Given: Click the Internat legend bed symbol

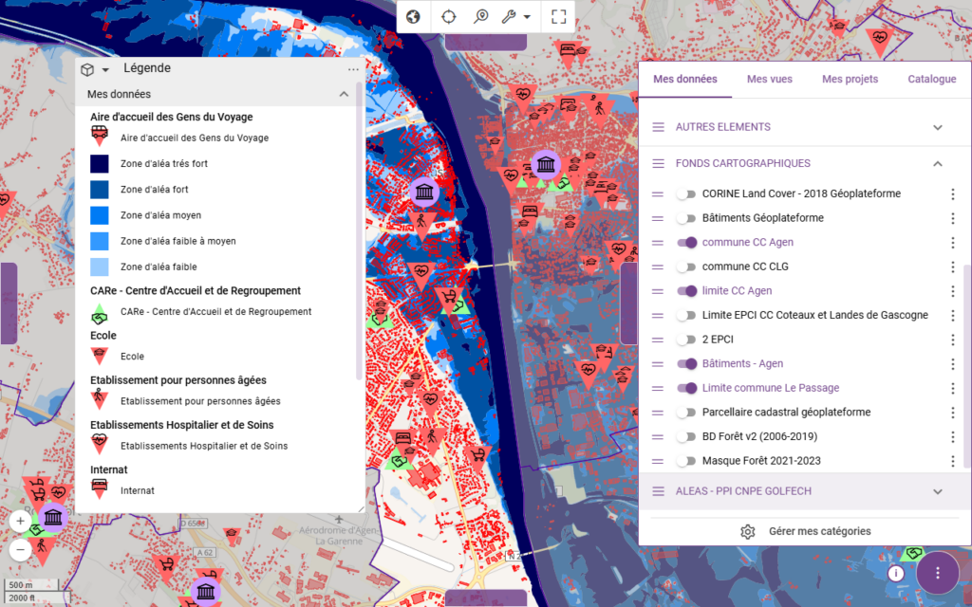Looking at the screenshot, I should [99, 488].
